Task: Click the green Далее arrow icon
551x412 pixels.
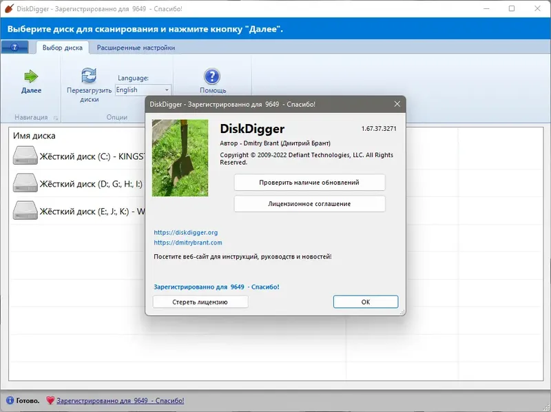Action: click(31, 76)
